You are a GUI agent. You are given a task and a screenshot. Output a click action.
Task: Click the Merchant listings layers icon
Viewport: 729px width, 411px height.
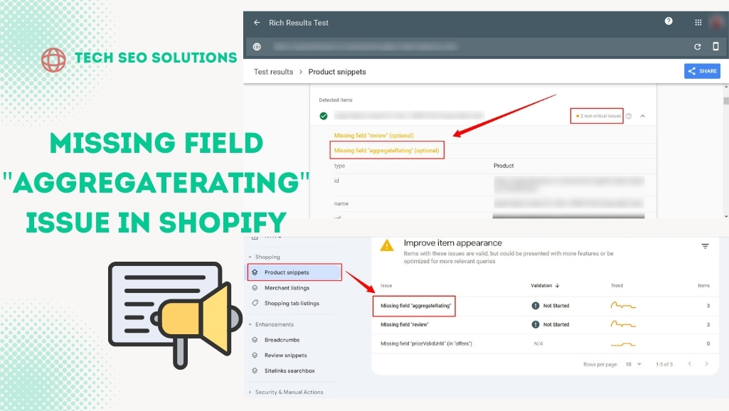pos(255,288)
